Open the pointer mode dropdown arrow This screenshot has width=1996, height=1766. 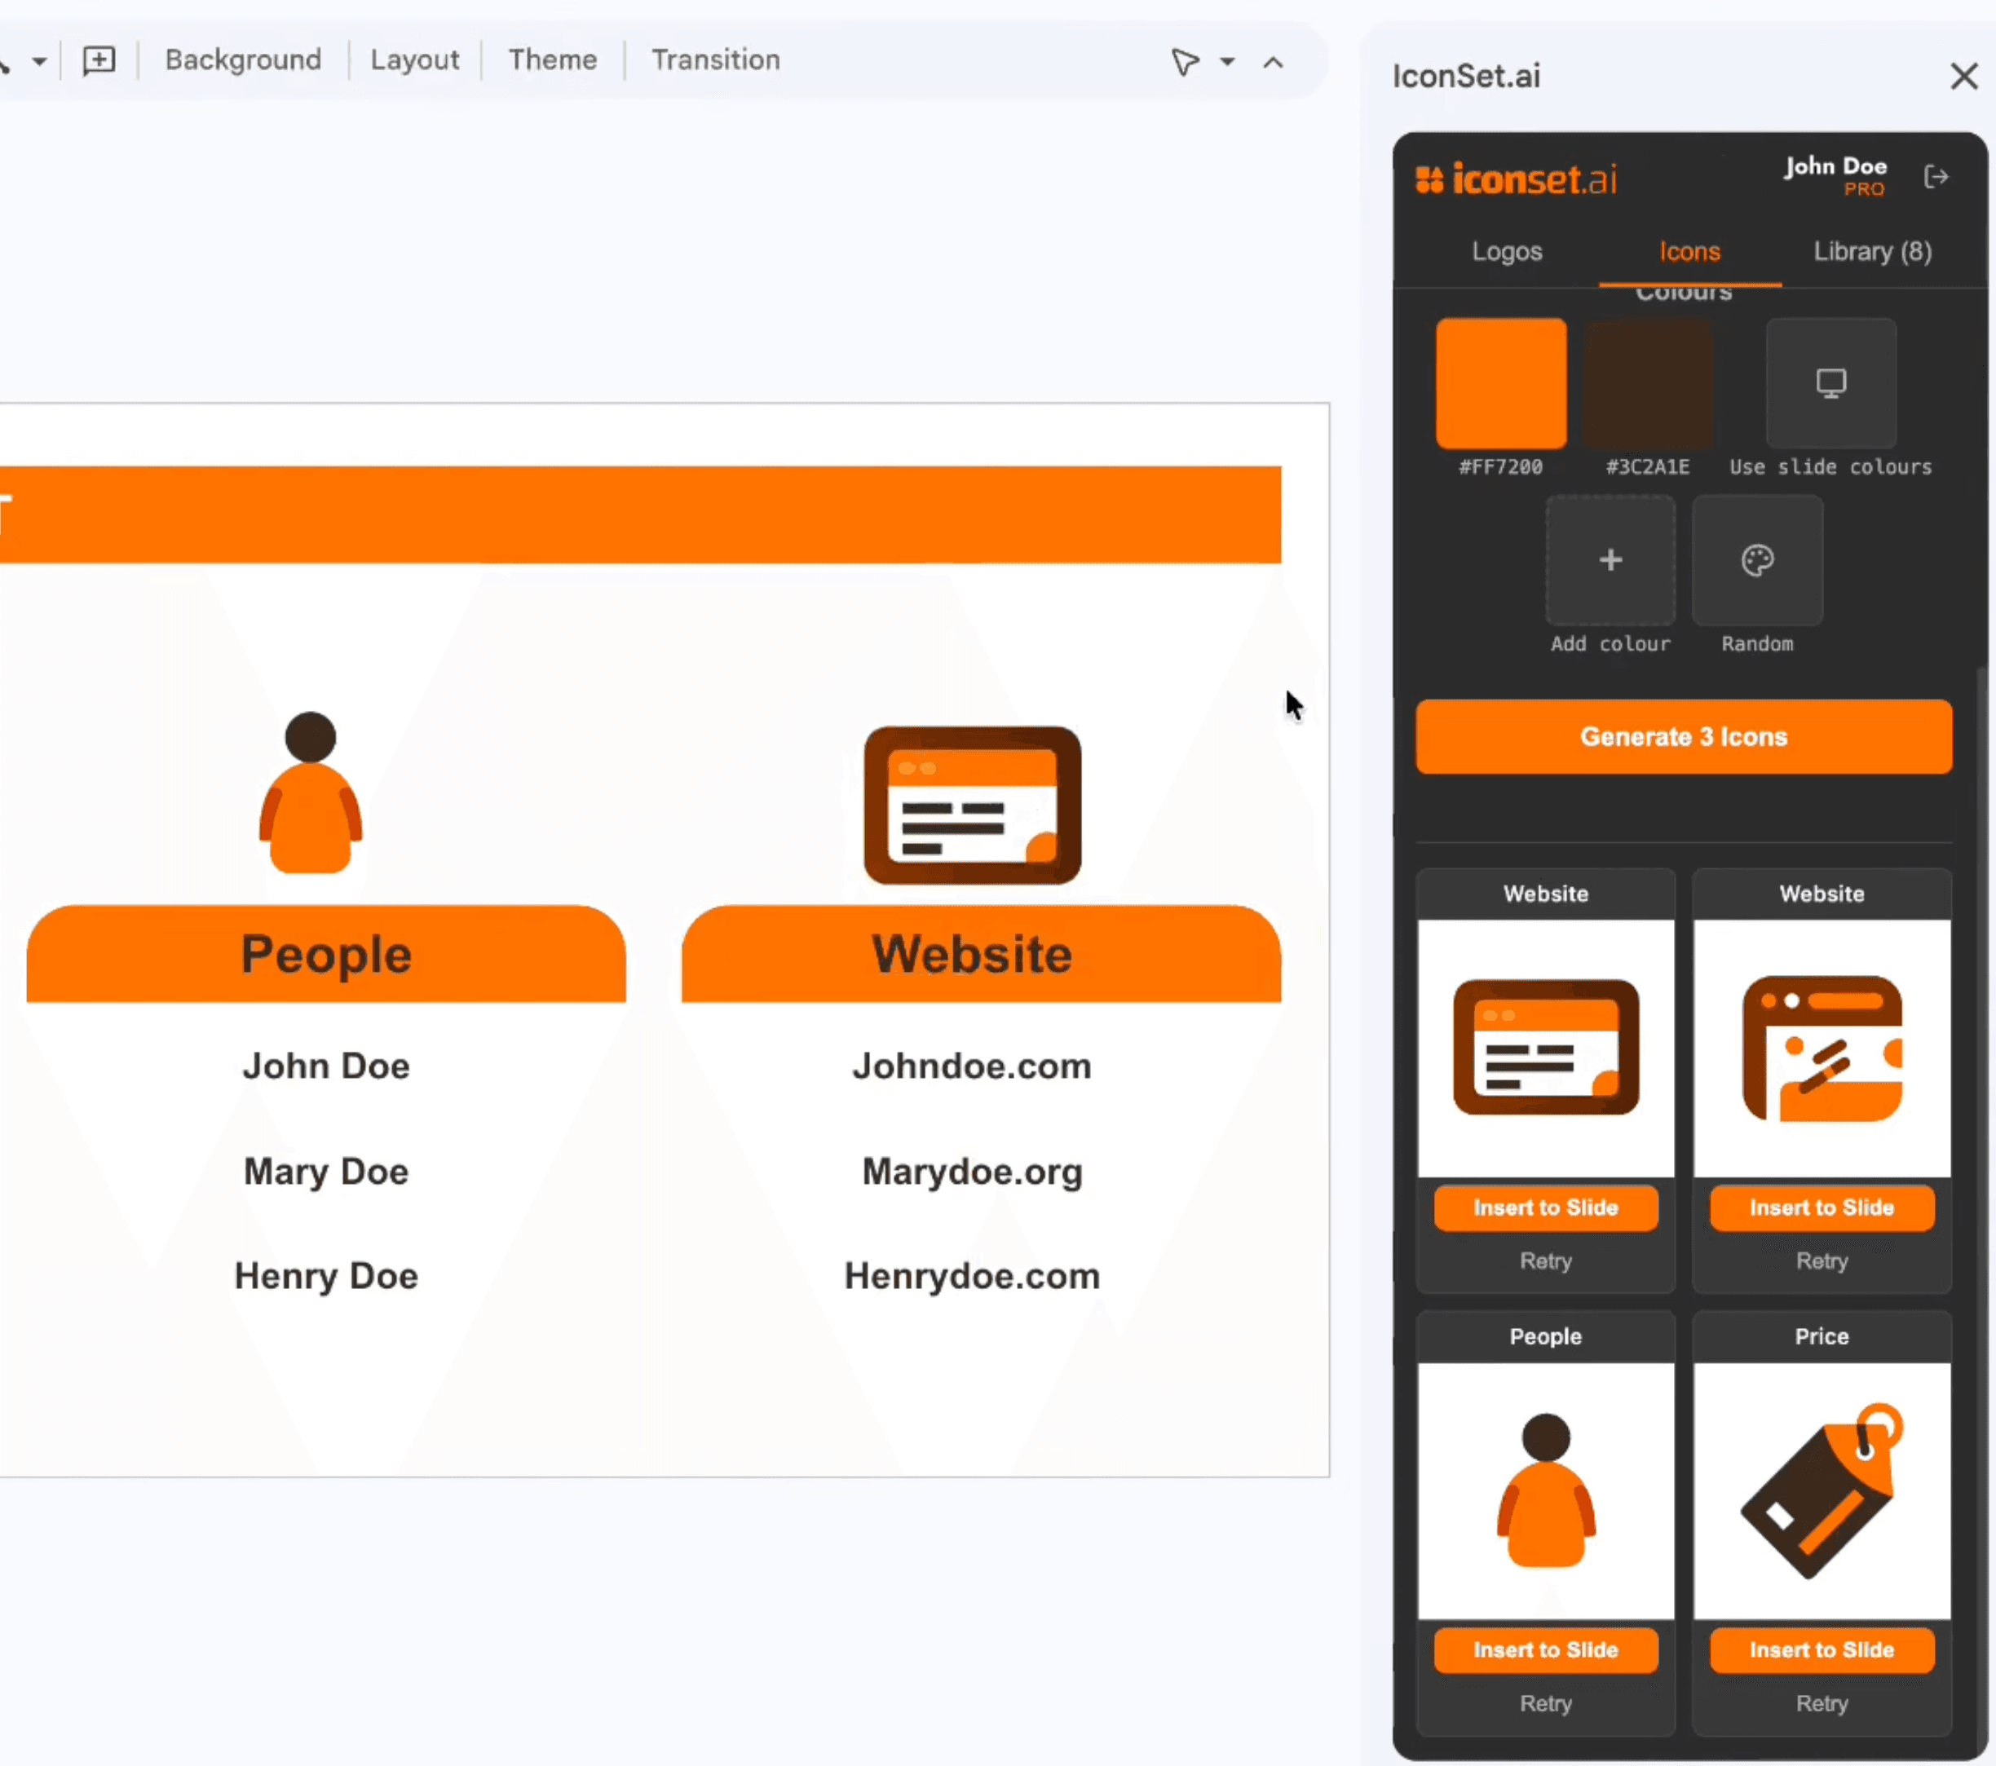point(1227,63)
